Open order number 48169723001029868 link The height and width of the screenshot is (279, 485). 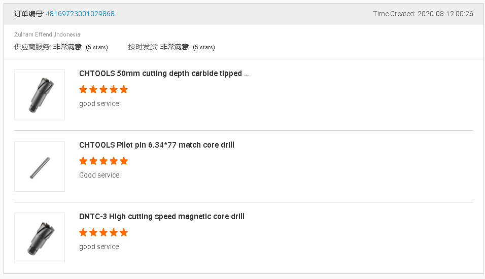(80, 14)
